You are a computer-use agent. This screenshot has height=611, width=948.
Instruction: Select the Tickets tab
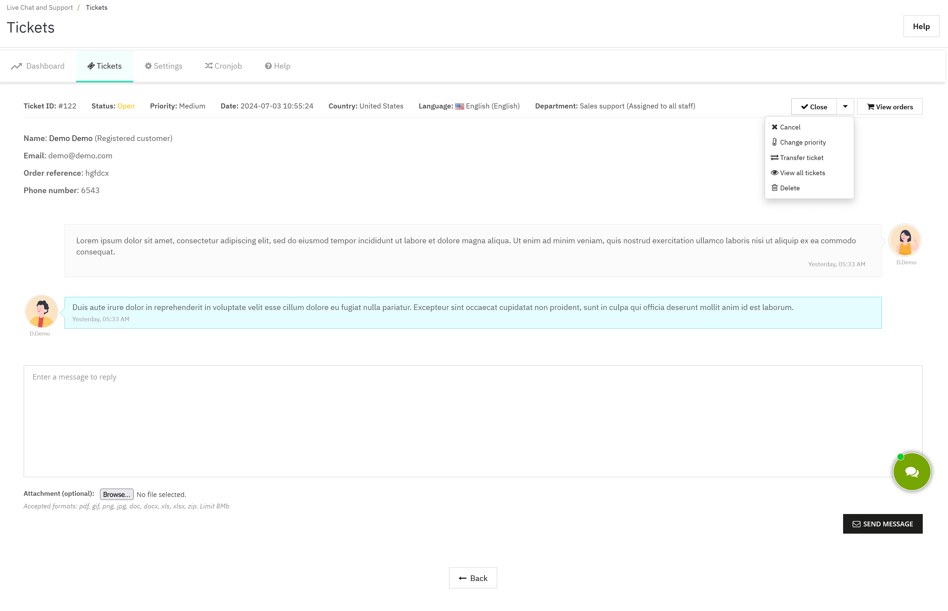(x=104, y=66)
